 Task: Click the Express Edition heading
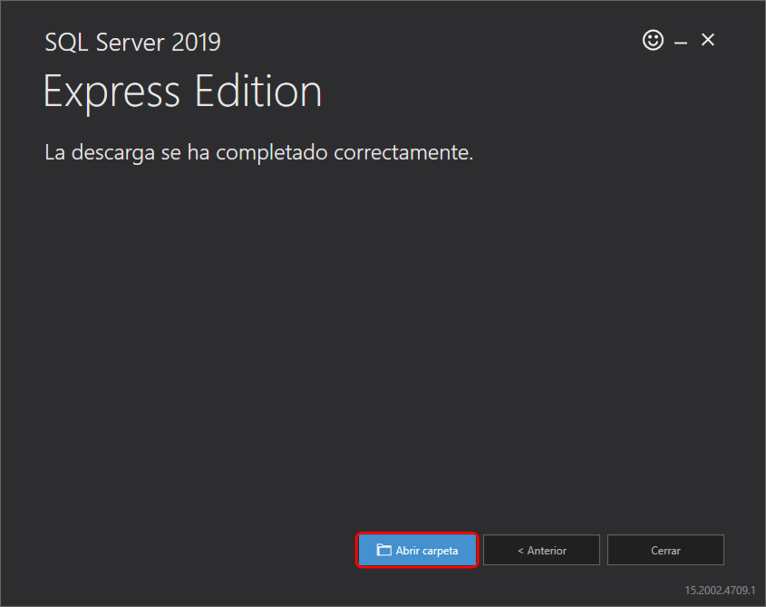[182, 91]
